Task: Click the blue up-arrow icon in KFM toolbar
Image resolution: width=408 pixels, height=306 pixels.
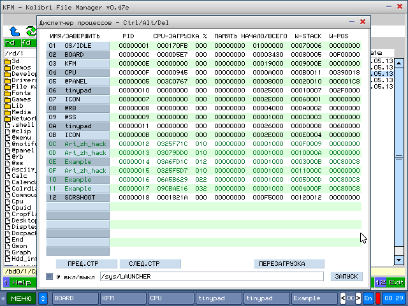Action: [15, 31]
